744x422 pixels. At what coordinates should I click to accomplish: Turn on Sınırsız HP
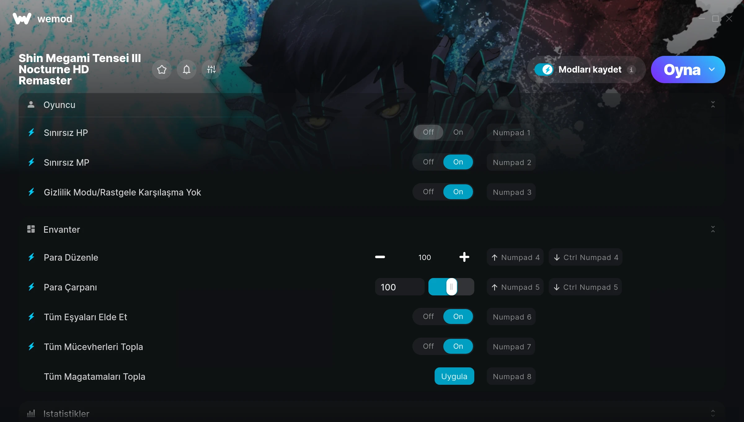coord(458,132)
